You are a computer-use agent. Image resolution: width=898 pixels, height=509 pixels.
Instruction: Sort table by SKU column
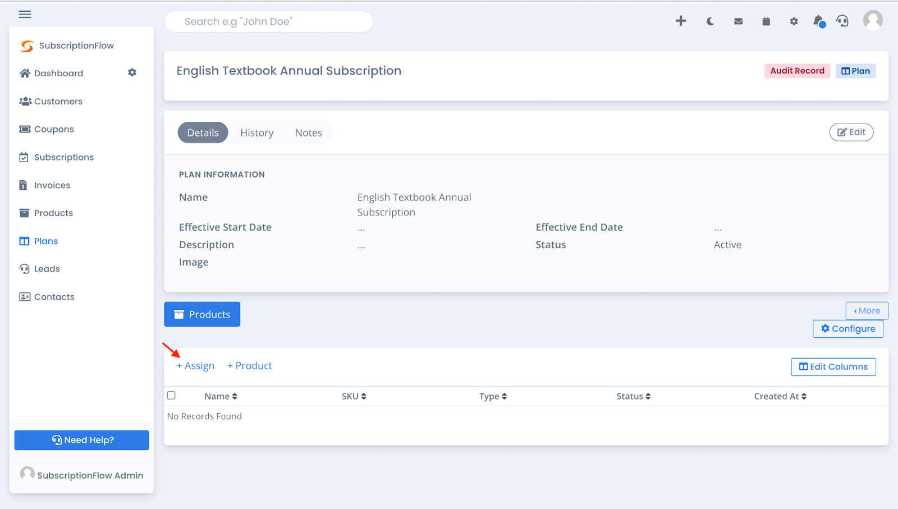pos(354,396)
